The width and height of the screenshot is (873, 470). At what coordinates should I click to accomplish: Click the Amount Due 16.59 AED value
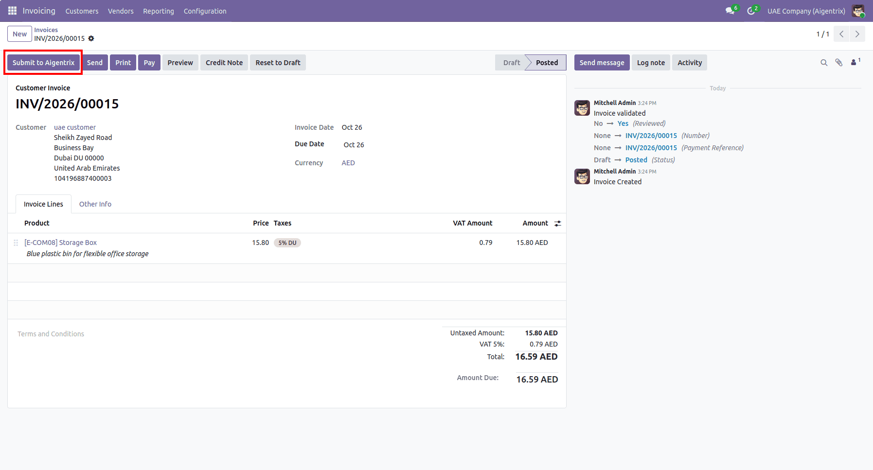(537, 380)
